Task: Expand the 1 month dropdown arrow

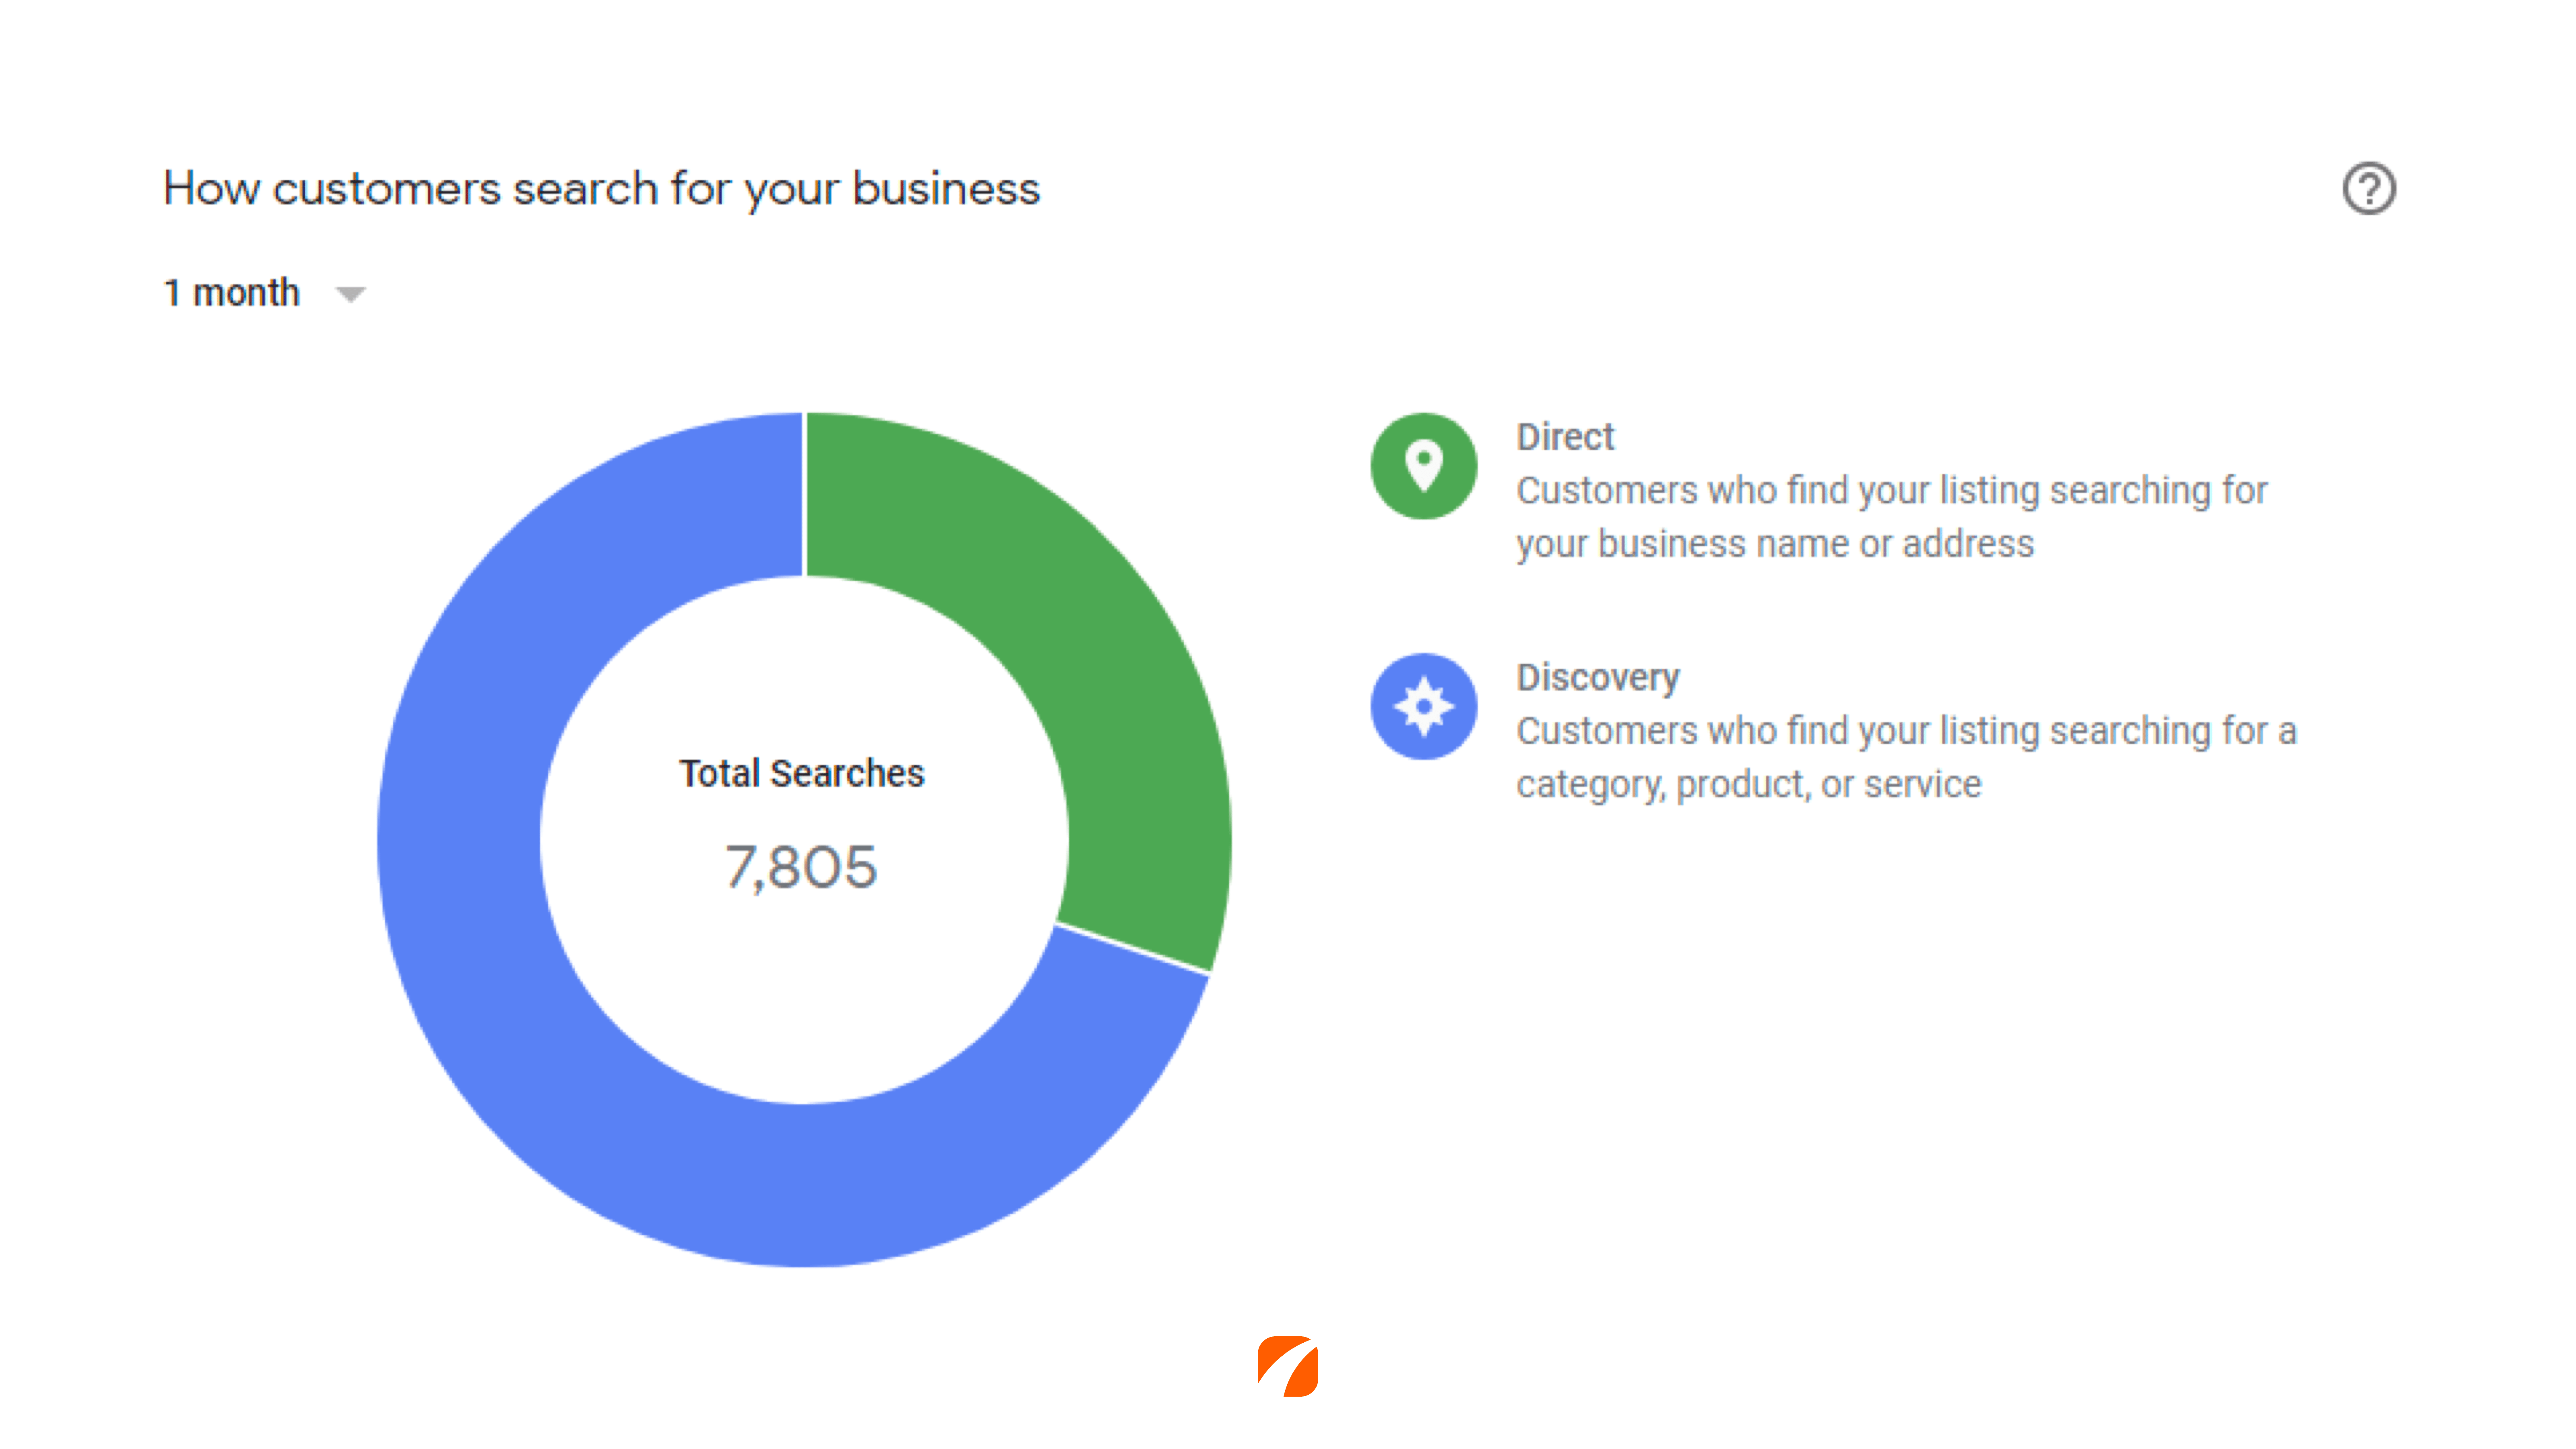Action: (350, 294)
